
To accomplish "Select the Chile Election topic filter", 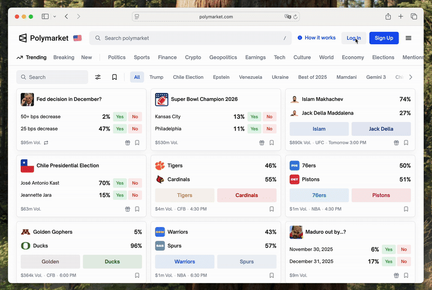I will click(x=188, y=77).
